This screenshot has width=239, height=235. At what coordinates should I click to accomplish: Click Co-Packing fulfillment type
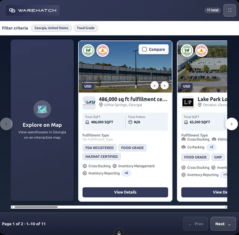pos(193,147)
